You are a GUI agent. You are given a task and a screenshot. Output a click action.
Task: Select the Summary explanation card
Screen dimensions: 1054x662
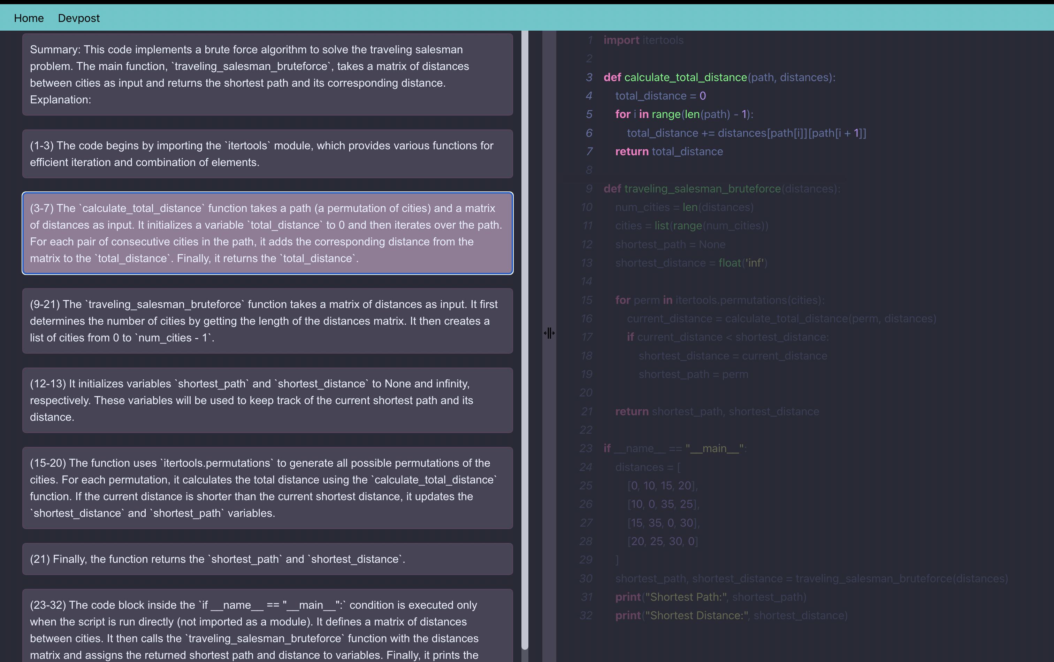[x=267, y=74]
